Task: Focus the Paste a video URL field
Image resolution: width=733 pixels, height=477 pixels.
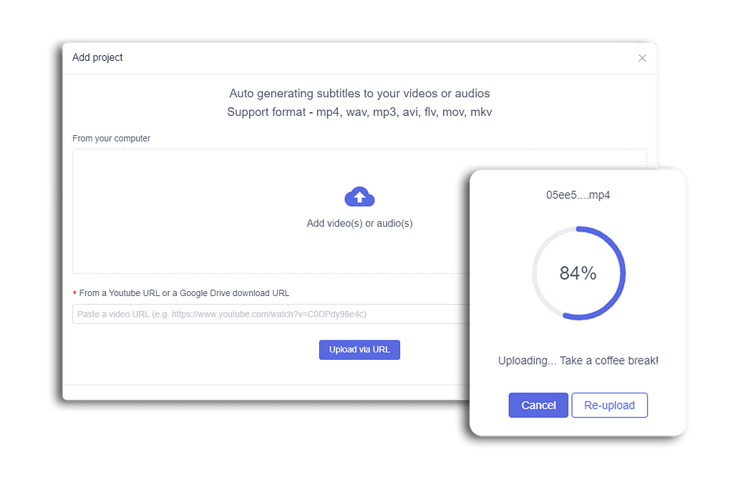Action: 271,314
